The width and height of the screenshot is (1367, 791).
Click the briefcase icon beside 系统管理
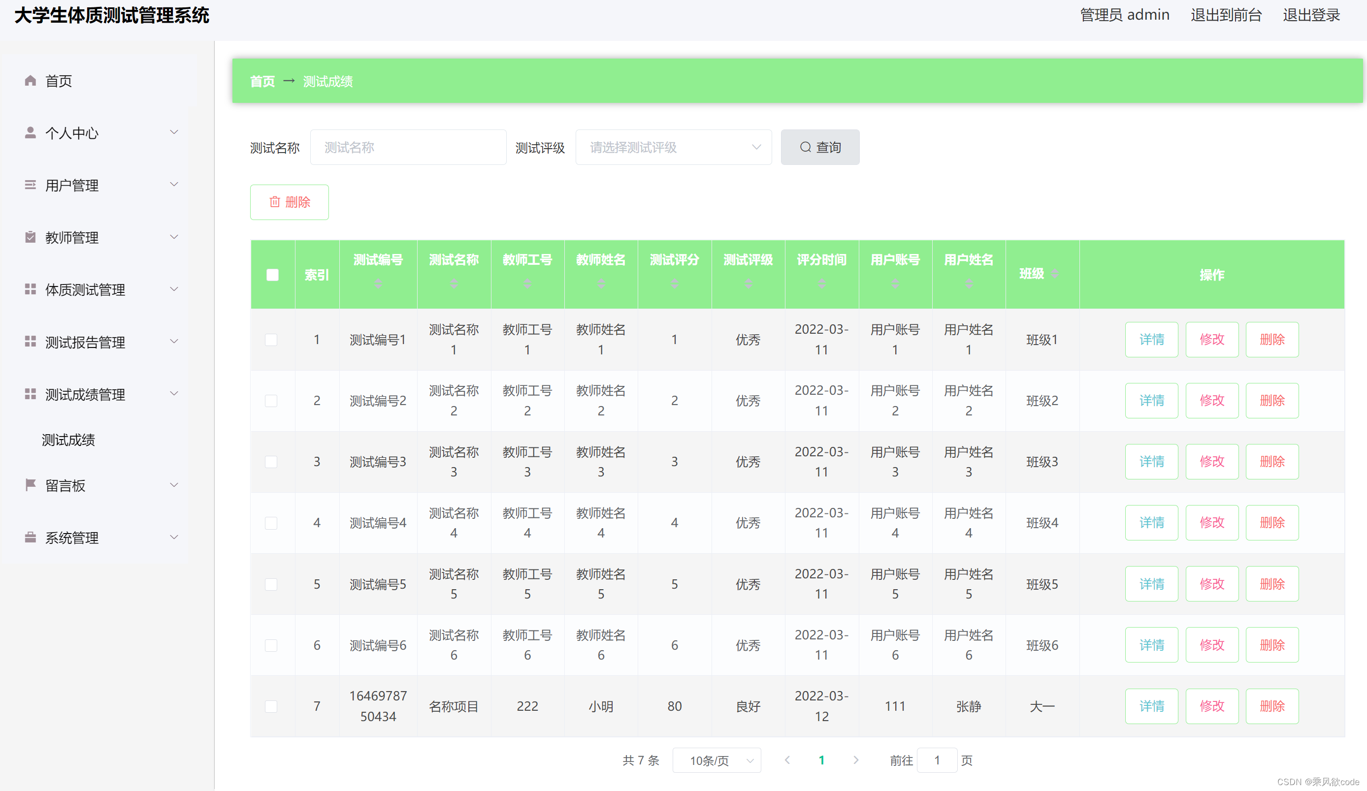click(31, 538)
